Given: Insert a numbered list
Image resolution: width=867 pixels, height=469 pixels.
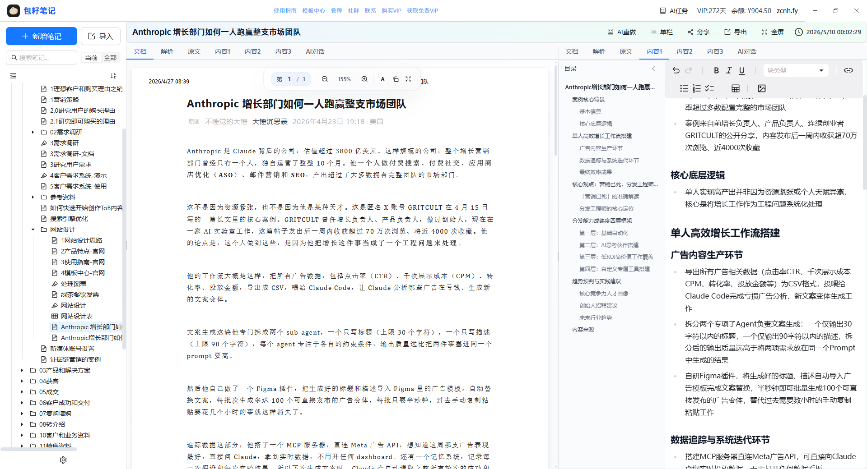Looking at the screenshot, I should 697,88.
